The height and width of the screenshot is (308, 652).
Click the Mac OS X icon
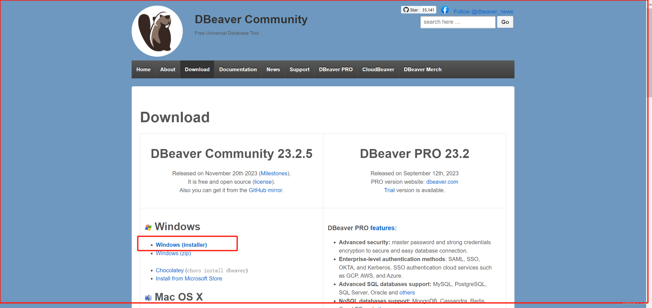point(148,298)
